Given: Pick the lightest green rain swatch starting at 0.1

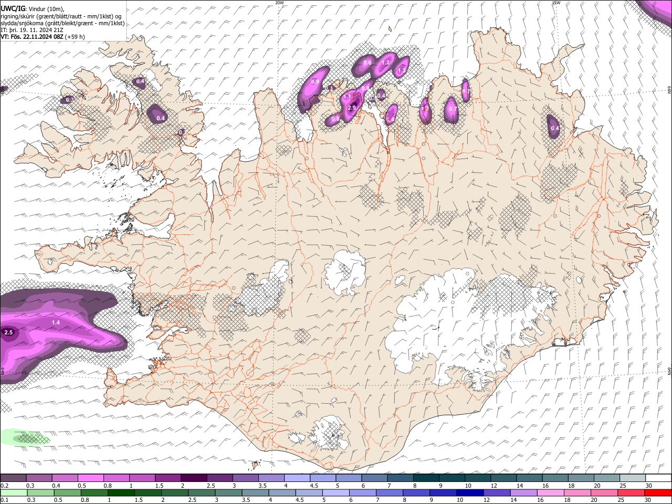Looking at the screenshot, I should pos(13,492).
